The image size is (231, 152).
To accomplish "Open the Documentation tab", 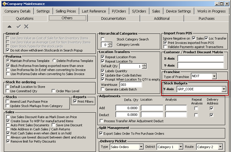I will pos(114,18).
